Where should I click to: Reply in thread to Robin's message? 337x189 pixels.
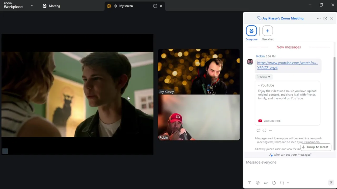258,130
